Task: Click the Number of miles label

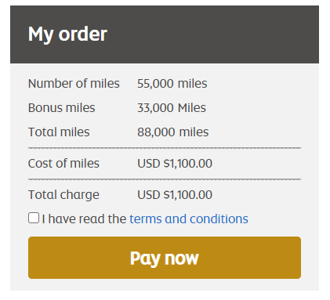Action: coord(74,84)
